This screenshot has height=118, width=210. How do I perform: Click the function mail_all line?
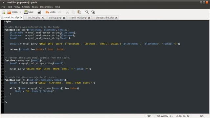tap(36, 80)
